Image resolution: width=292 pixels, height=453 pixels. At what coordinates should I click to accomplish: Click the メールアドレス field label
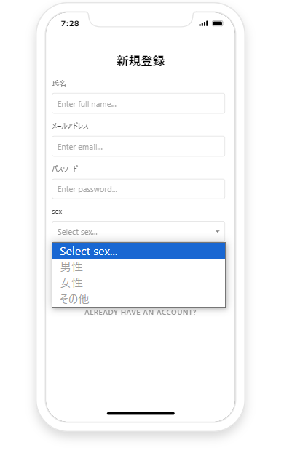click(71, 126)
